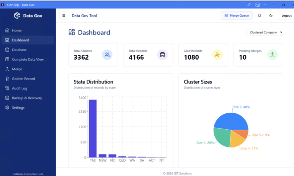This screenshot has width=294, height=176.
Task: Click the Database cylinder icon in sidebar
Action: point(7,50)
